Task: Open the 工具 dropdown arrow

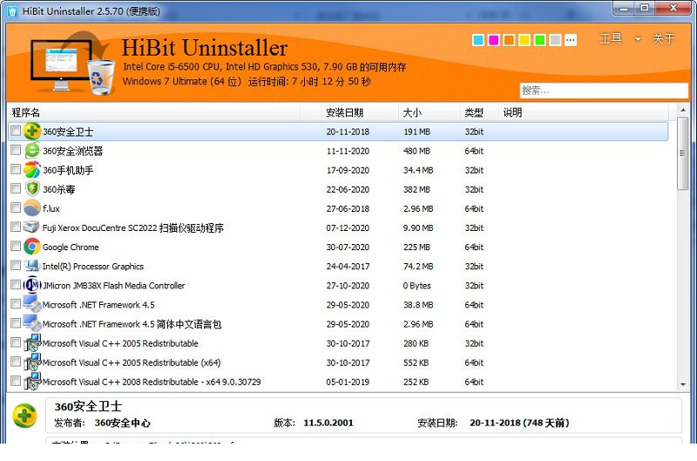Action: 638,39
